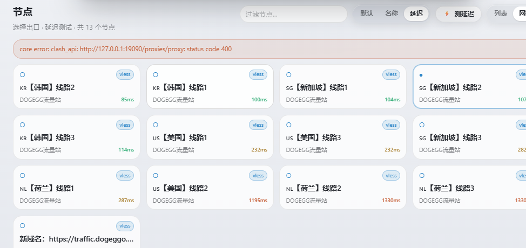Choose the US【美国】线路2 node card
526x248 pixels.
(x=210, y=188)
